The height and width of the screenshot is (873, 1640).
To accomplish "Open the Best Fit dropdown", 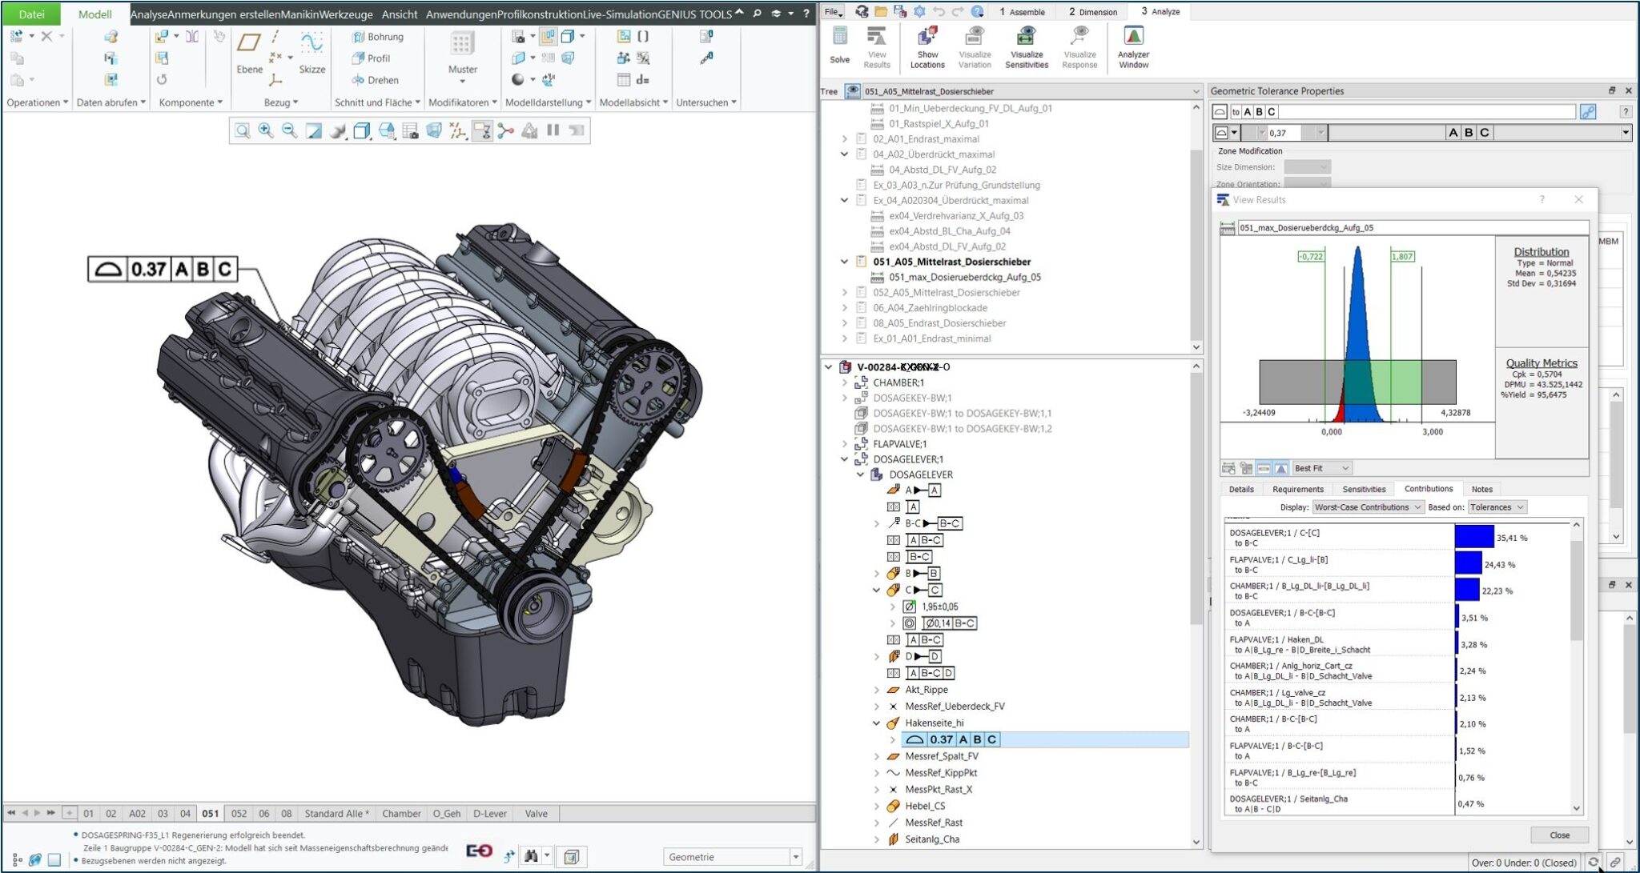I will pyautogui.click(x=1321, y=468).
